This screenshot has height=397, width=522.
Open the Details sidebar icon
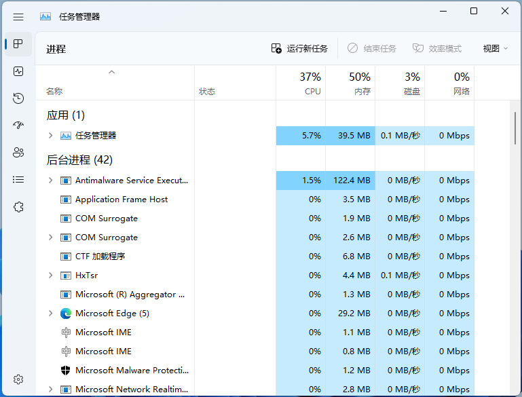pos(18,180)
